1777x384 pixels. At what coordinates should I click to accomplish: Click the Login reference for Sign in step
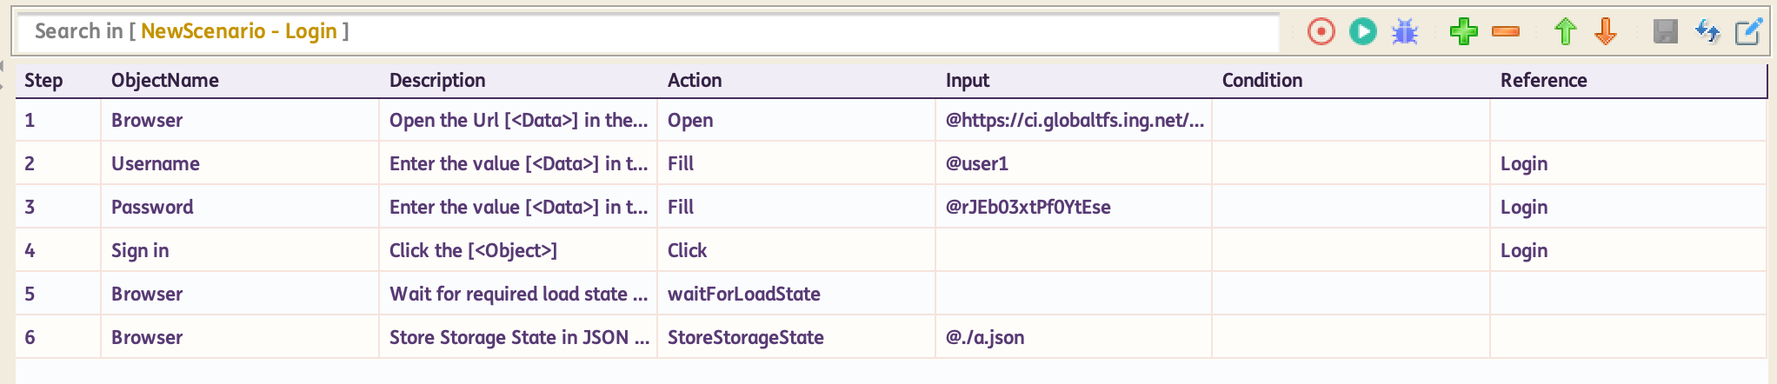(1523, 250)
